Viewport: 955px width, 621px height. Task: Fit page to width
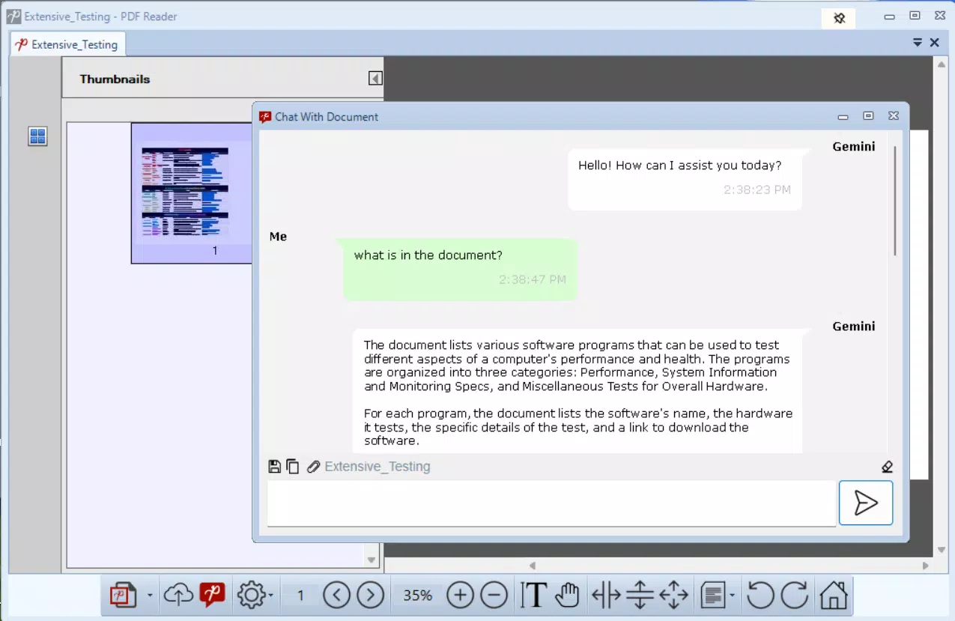(x=606, y=596)
